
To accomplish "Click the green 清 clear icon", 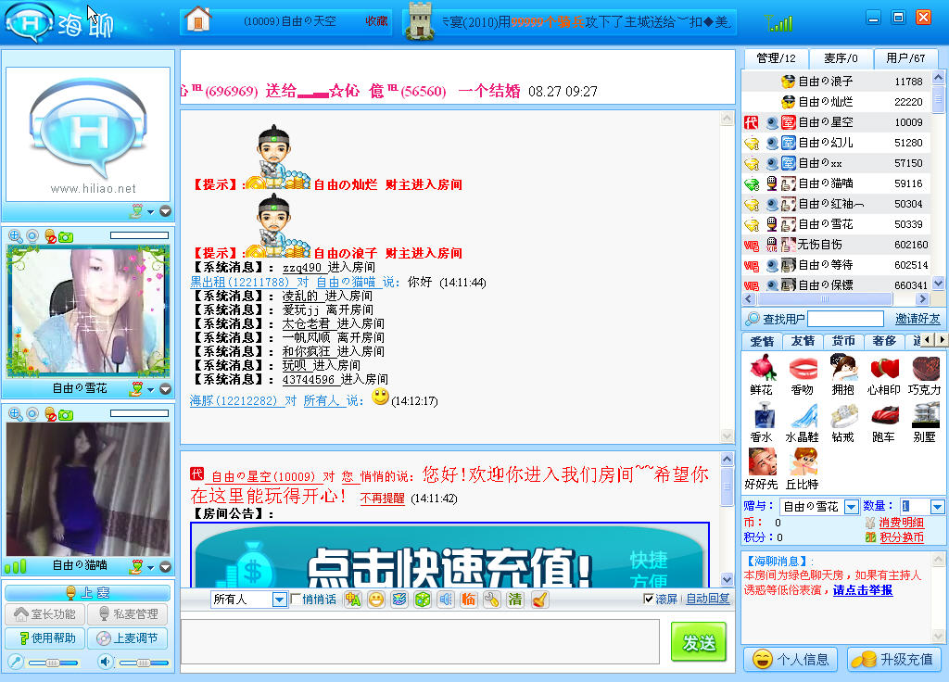I will pos(515,600).
